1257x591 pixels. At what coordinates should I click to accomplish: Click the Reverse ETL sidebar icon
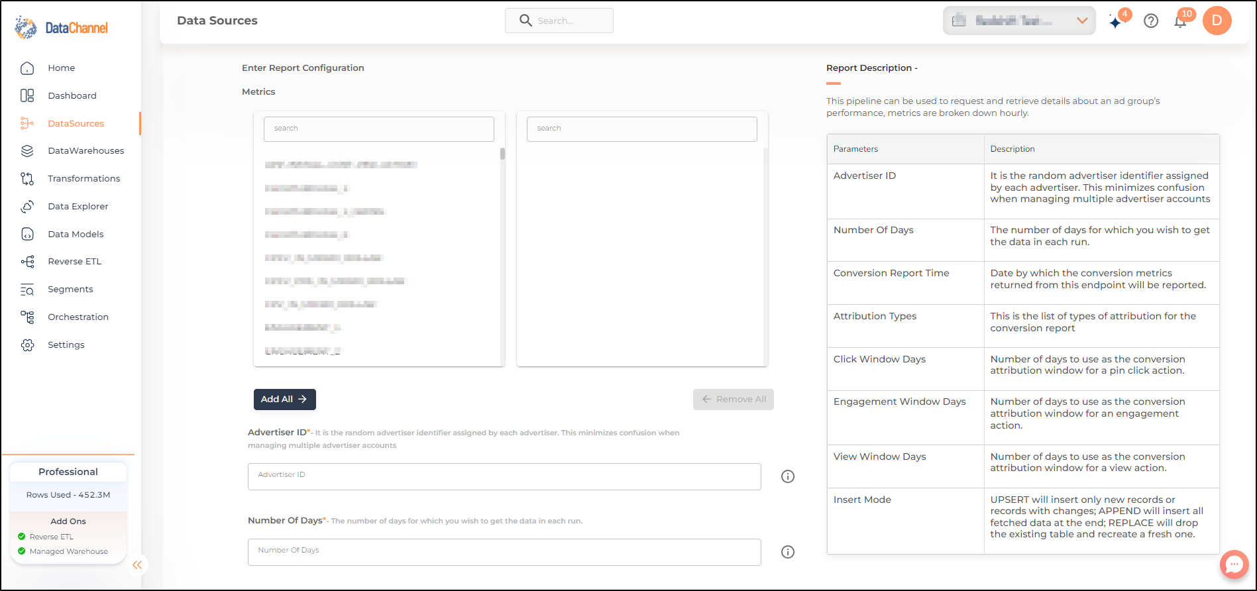click(x=27, y=262)
